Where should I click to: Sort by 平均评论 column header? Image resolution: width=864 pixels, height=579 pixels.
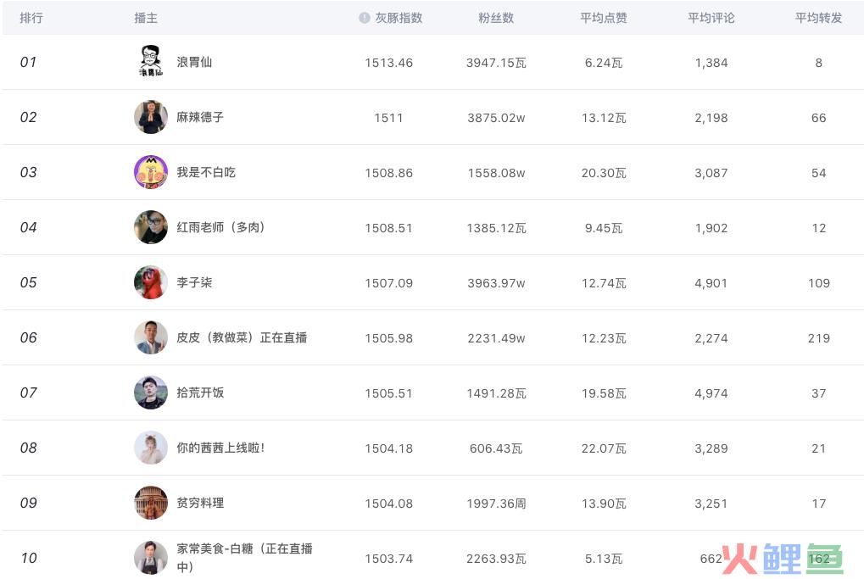(x=711, y=18)
